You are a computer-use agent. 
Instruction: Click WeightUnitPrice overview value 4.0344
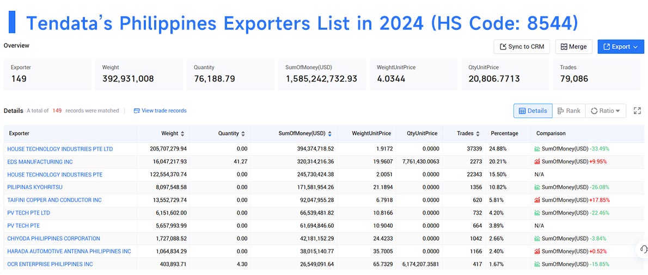pyautogui.click(x=391, y=79)
